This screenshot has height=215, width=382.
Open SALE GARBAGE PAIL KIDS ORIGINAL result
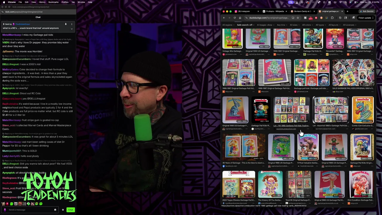pos(353,72)
